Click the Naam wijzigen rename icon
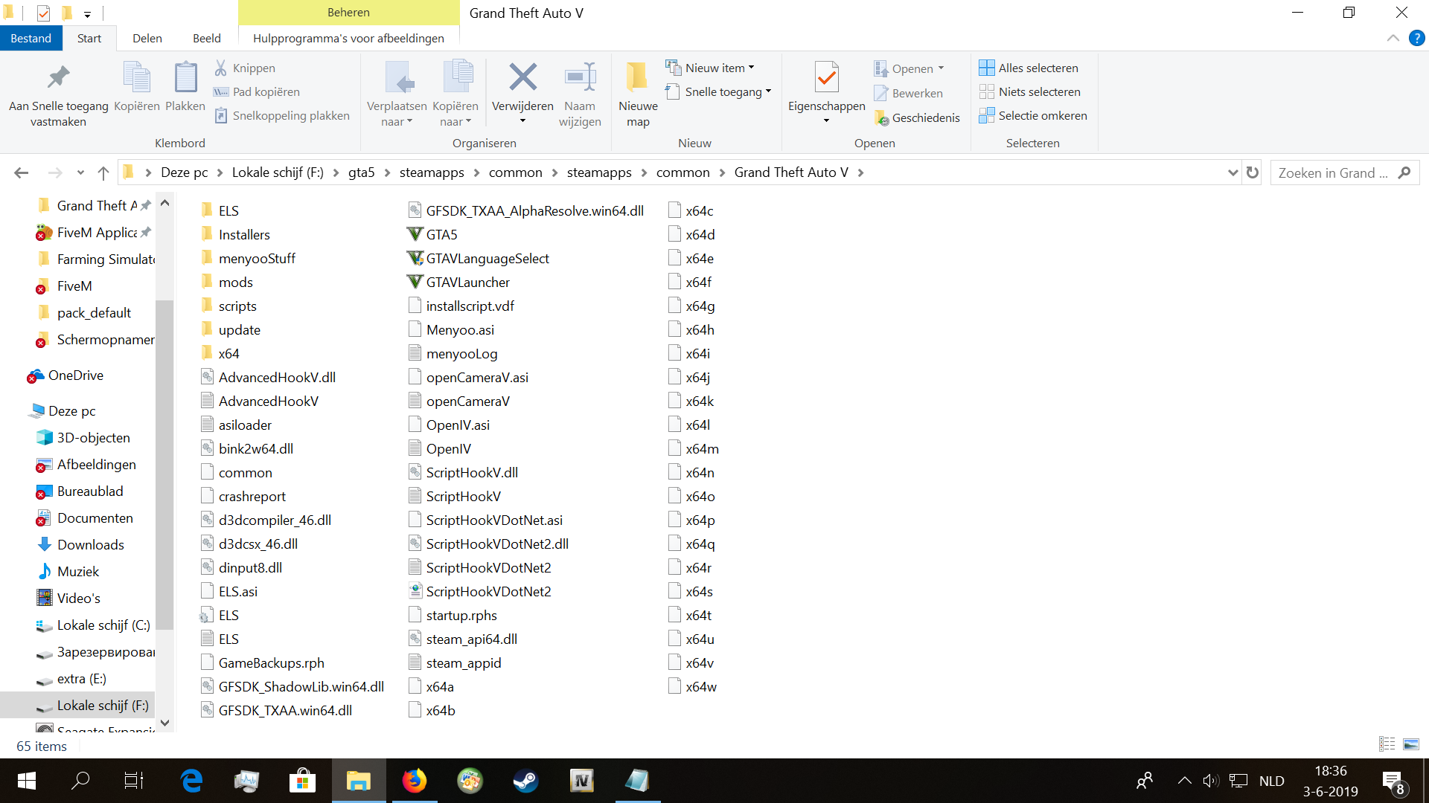Image resolution: width=1429 pixels, height=803 pixels. pyautogui.click(x=580, y=77)
